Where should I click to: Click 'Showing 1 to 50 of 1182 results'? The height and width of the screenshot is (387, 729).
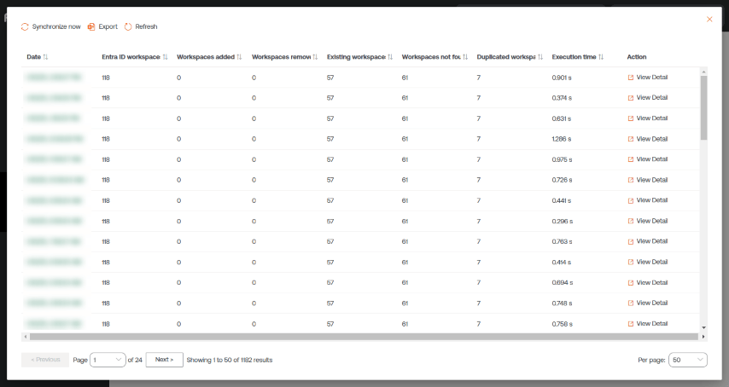click(230, 360)
